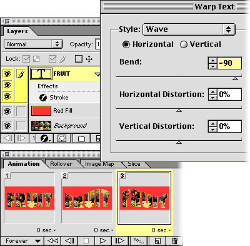Select animation frame 2 thumbnail
Image resolution: width=250 pixels, height=246 pixels.
pyautogui.click(x=87, y=198)
